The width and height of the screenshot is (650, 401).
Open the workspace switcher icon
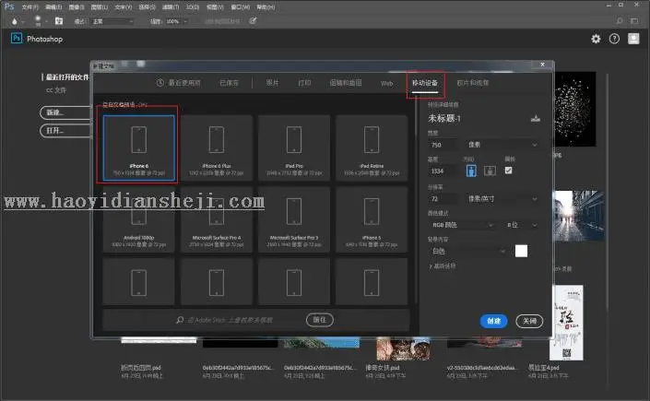[x=634, y=20]
